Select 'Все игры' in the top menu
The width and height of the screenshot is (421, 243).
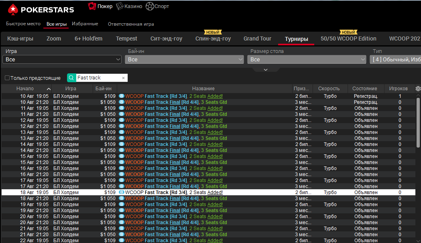pos(56,24)
